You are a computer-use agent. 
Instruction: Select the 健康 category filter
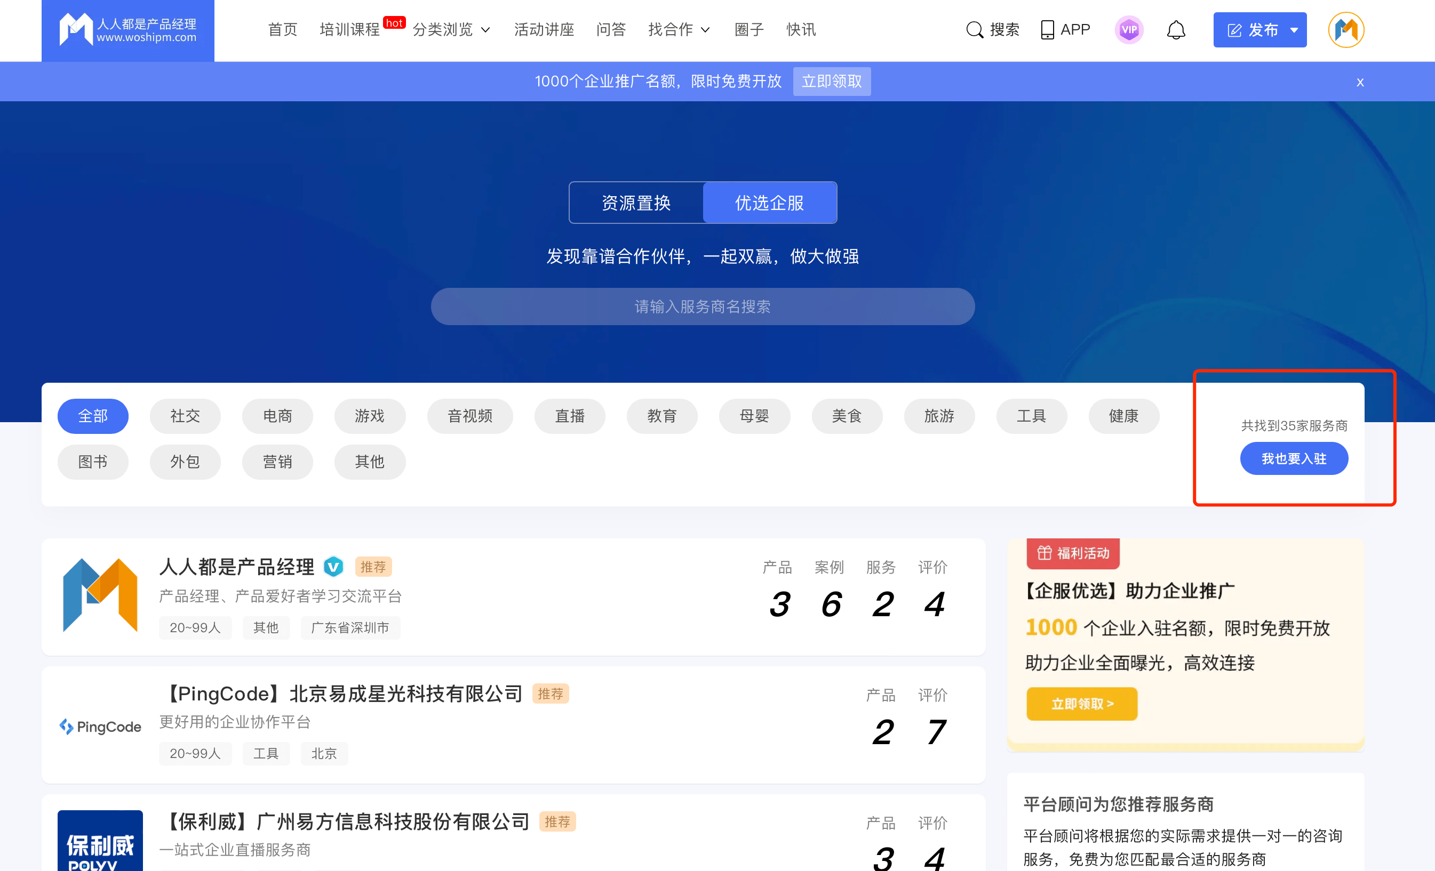click(x=1124, y=416)
